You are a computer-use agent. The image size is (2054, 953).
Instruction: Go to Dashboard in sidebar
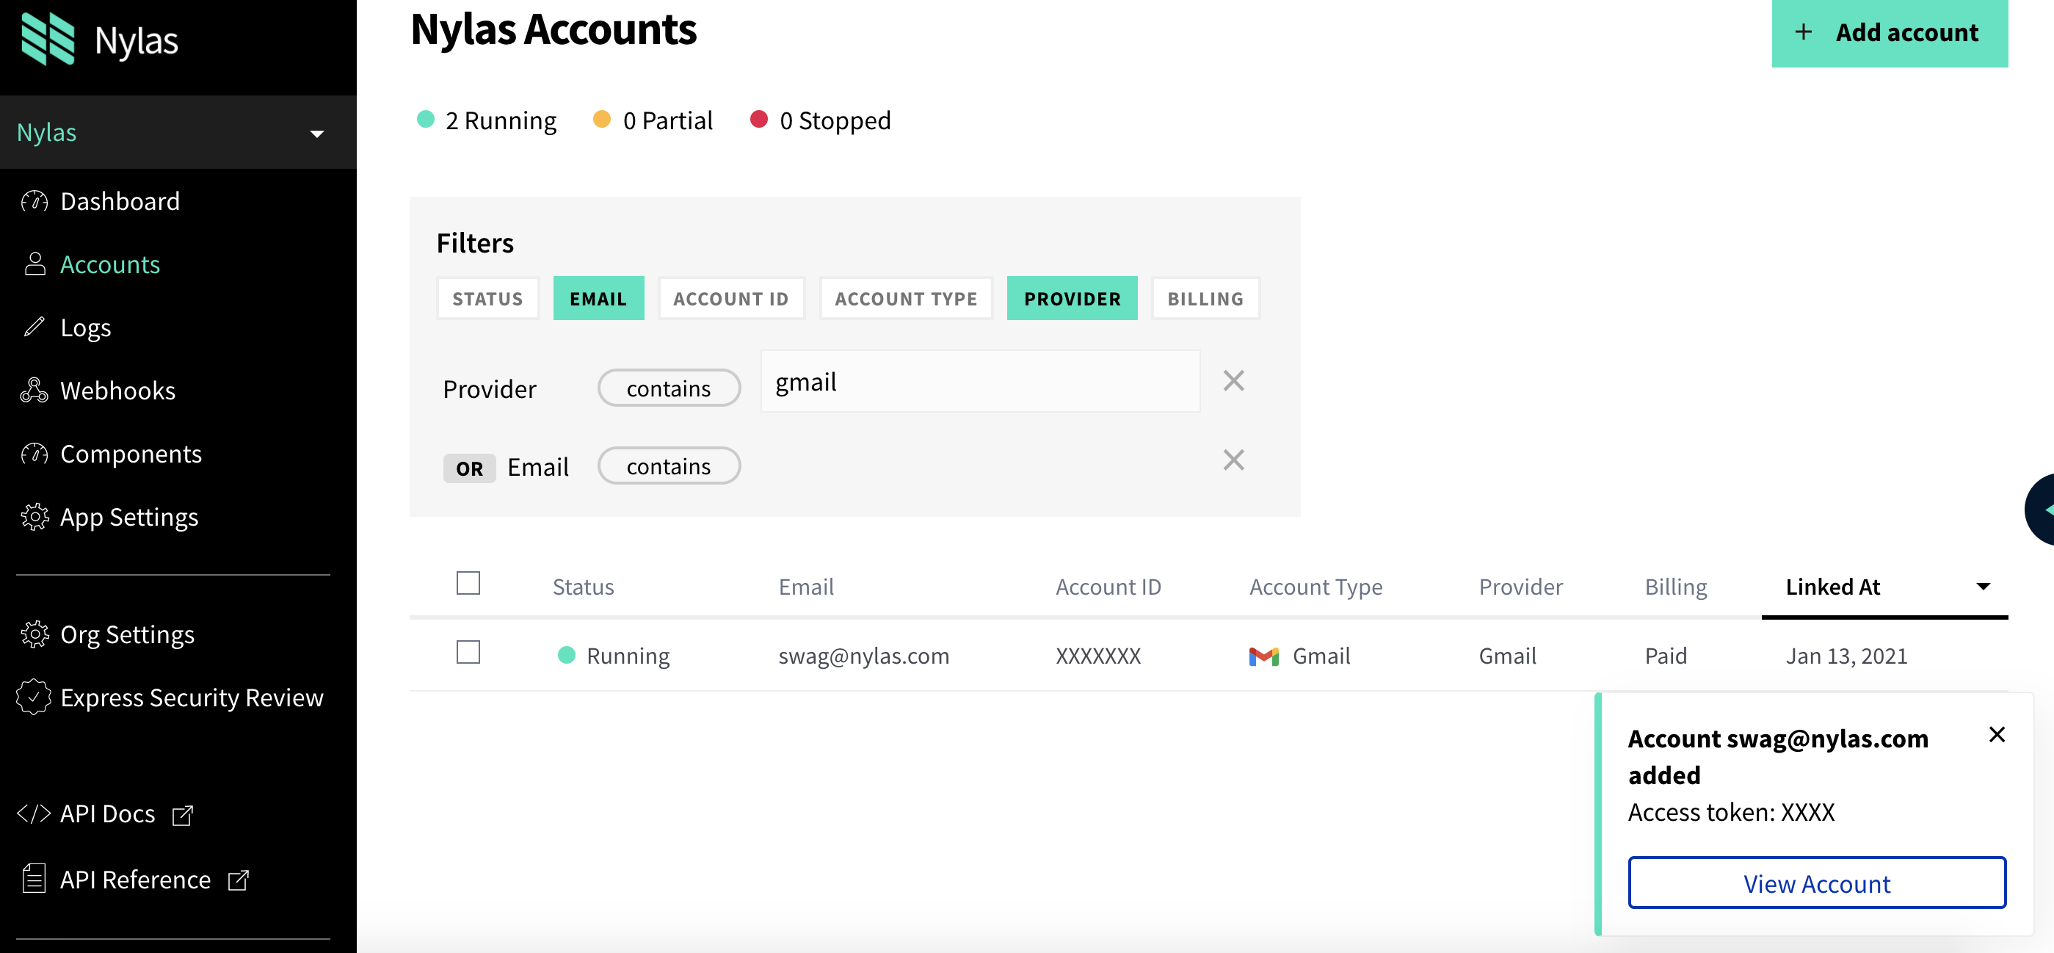[x=120, y=201]
